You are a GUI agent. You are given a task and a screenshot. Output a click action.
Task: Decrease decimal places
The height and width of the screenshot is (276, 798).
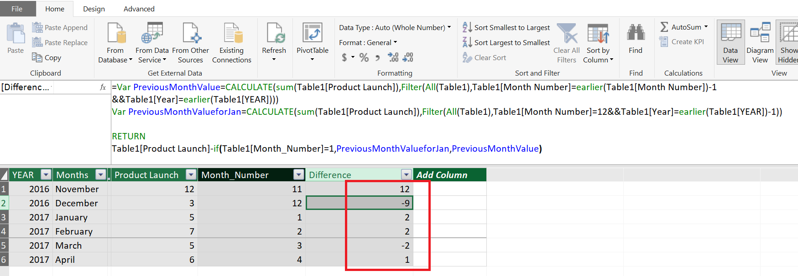[x=408, y=57]
